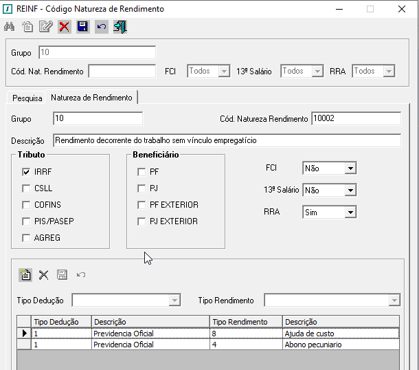
Task: Tick the PJ EXTERIOR checkbox
Action: point(141,221)
